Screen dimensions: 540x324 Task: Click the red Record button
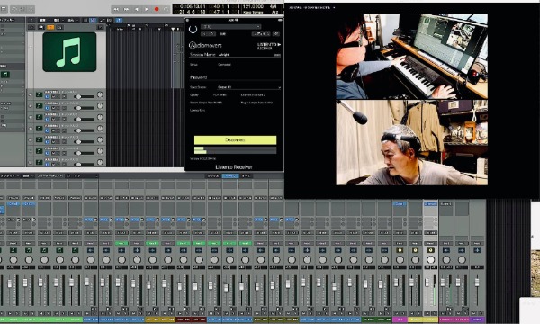point(157,9)
